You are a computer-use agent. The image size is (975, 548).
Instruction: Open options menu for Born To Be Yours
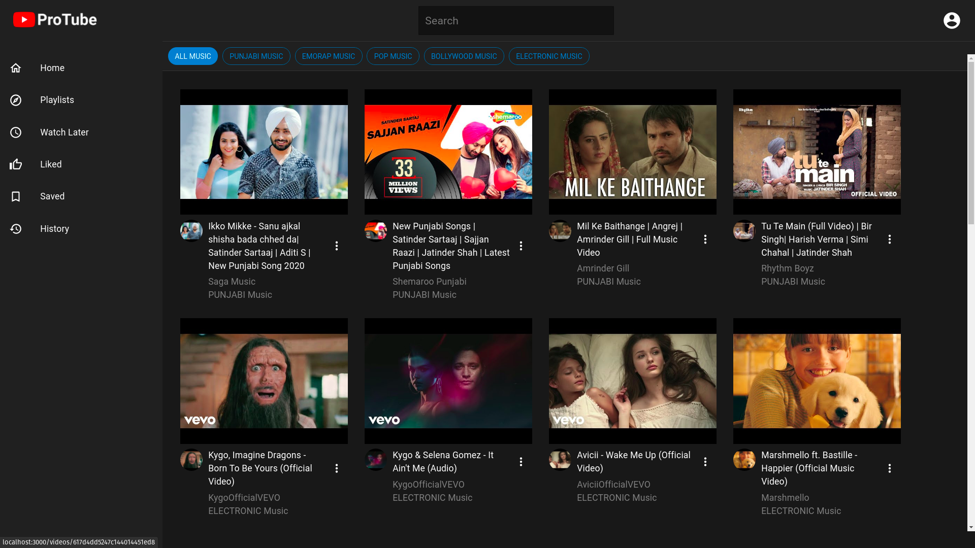[x=337, y=468]
